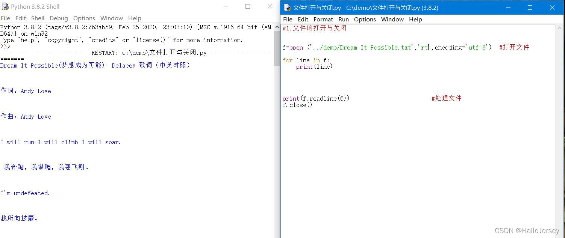Open Format menu in the editor window
Image resolution: width=565 pixels, height=238 pixels.
(x=323, y=19)
